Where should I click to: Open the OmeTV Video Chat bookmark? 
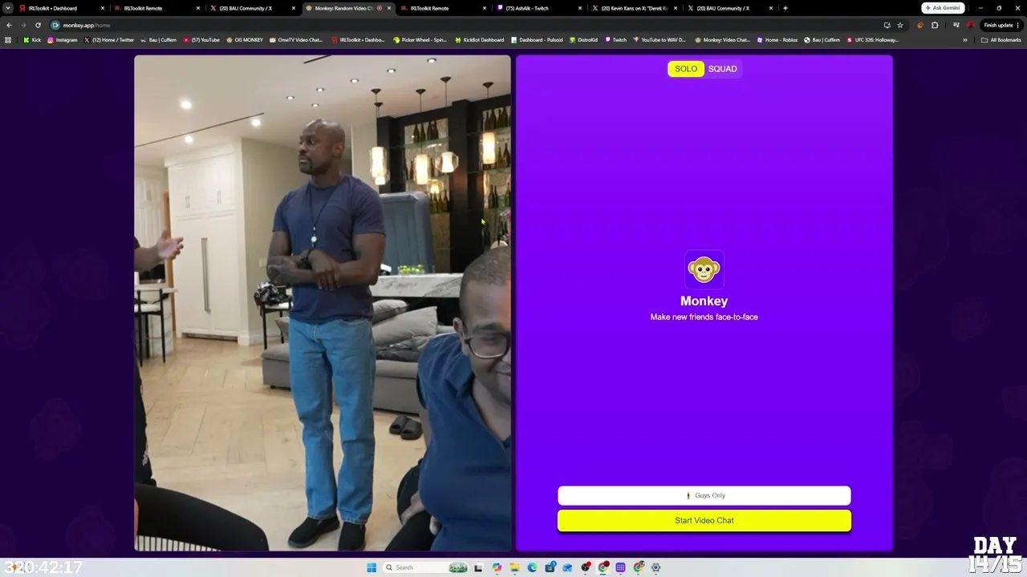pos(296,40)
